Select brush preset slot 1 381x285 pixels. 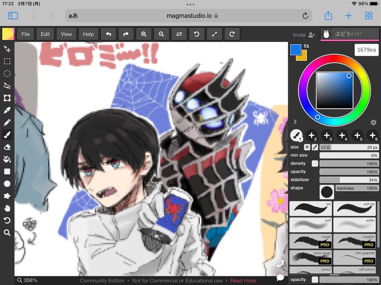tap(296, 135)
